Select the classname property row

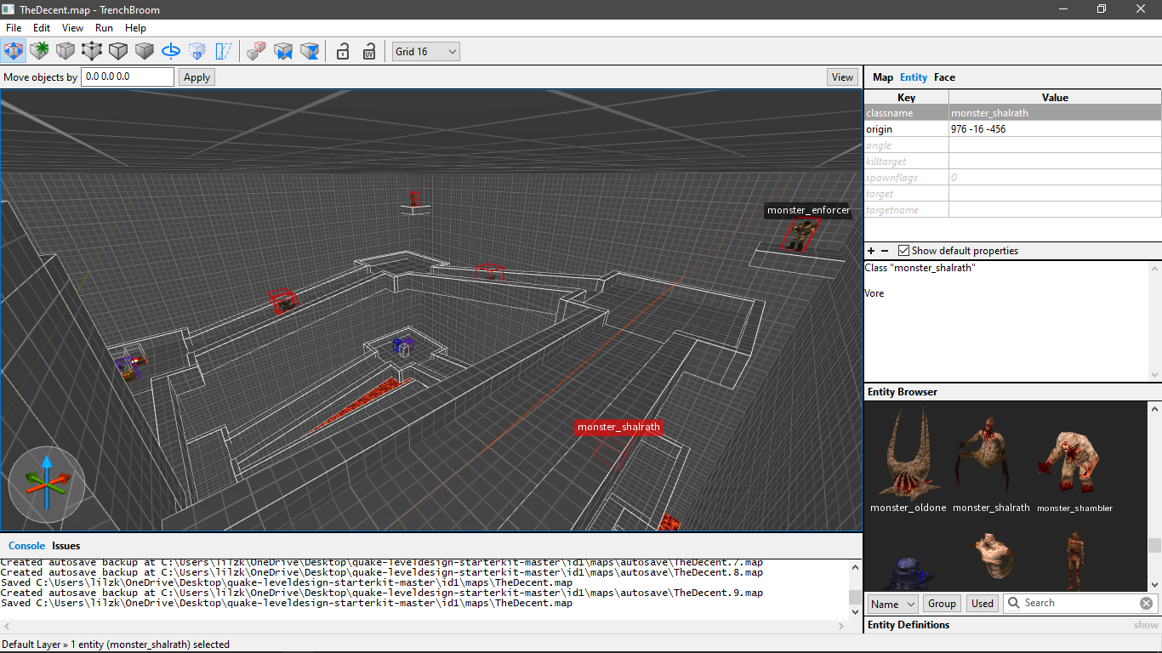1012,113
